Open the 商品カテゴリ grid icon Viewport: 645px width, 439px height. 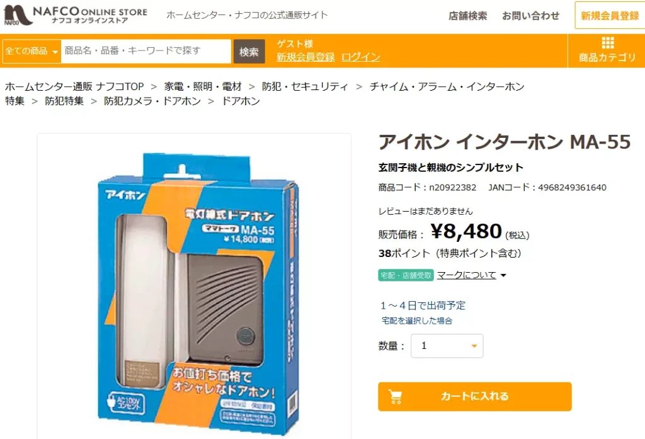tap(608, 43)
